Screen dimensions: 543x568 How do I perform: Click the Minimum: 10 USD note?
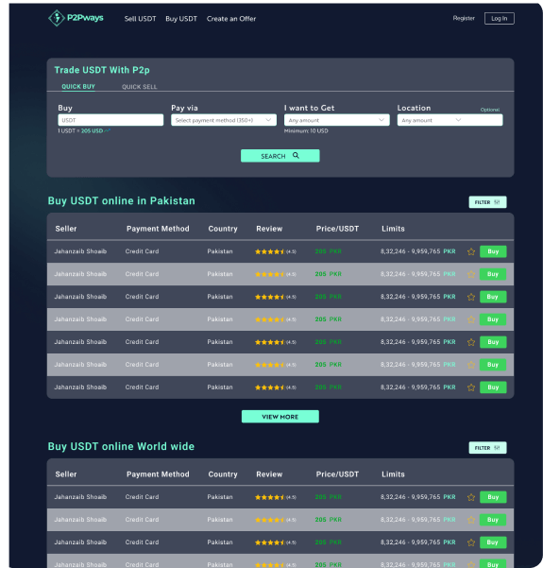tap(306, 130)
